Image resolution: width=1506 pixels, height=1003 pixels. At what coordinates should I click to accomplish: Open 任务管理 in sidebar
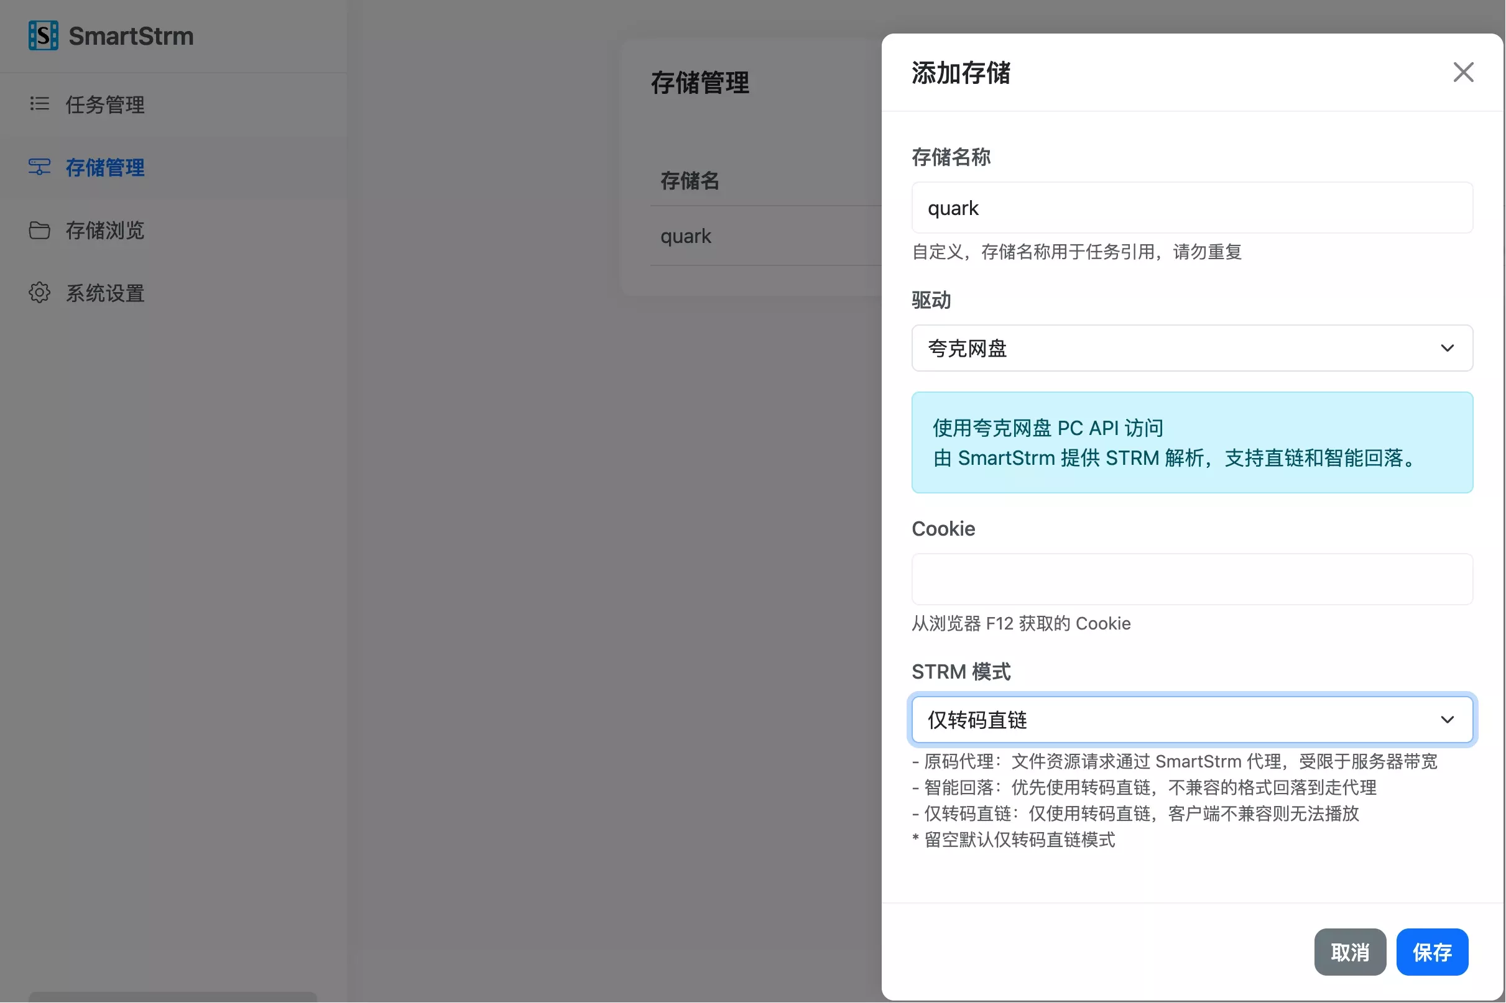pyautogui.click(x=173, y=104)
